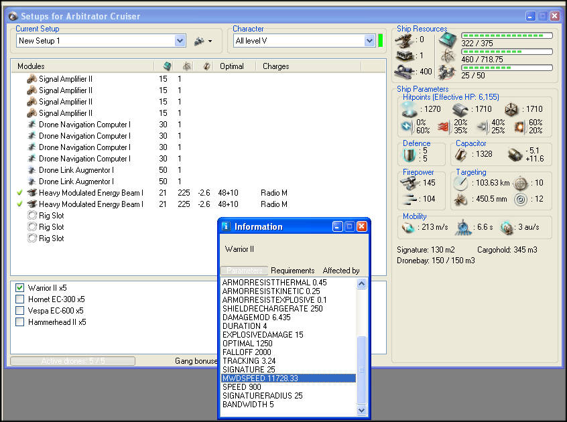This screenshot has width=567, height=422.
Task: Click the targeting range icon
Action: pyautogui.click(x=460, y=183)
